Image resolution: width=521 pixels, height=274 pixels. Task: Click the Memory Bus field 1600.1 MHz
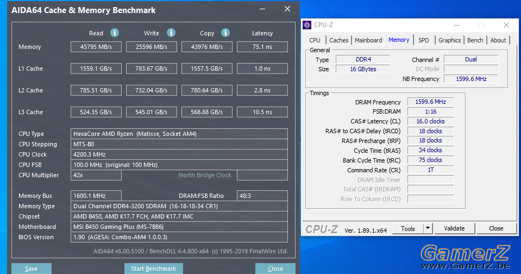[96, 196]
